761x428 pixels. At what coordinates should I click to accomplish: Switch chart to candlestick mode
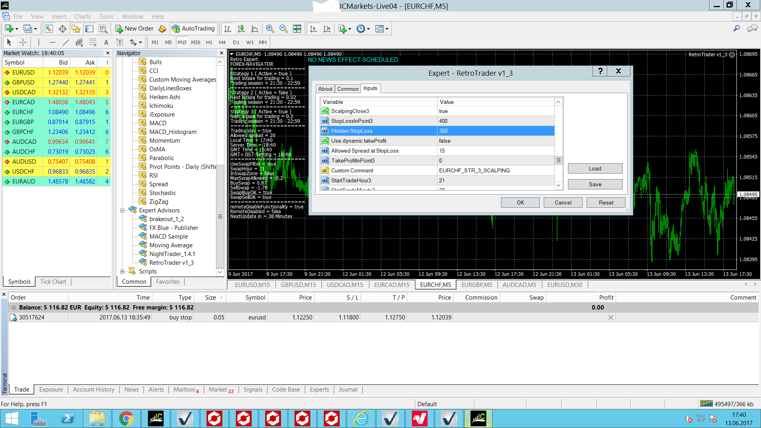[241, 29]
